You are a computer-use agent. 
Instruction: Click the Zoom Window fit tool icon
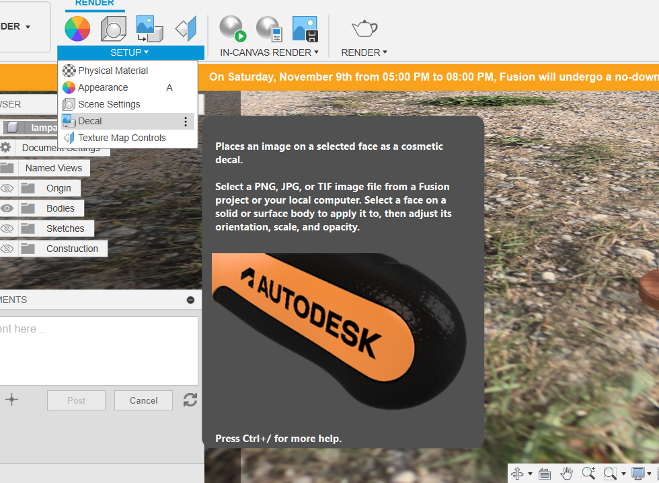point(610,474)
